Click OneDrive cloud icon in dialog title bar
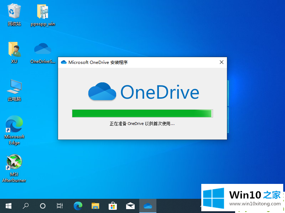This screenshot has height=213, width=285. 64,62
